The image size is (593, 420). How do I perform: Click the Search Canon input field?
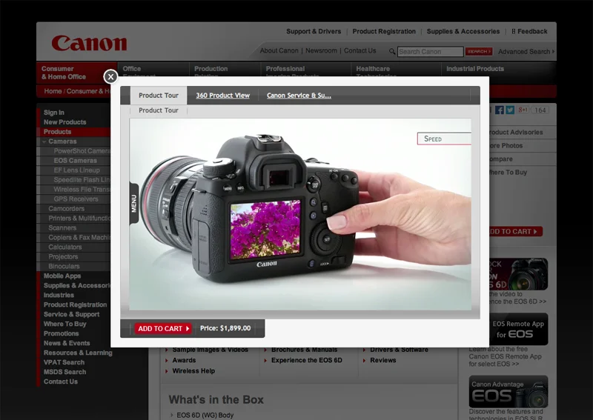point(431,51)
